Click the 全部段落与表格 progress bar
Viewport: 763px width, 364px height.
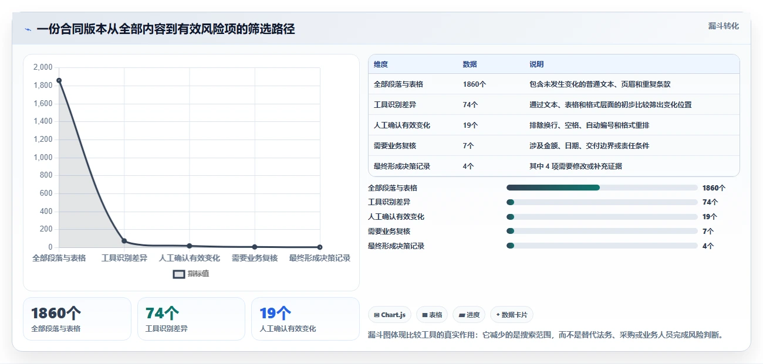(x=602, y=188)
